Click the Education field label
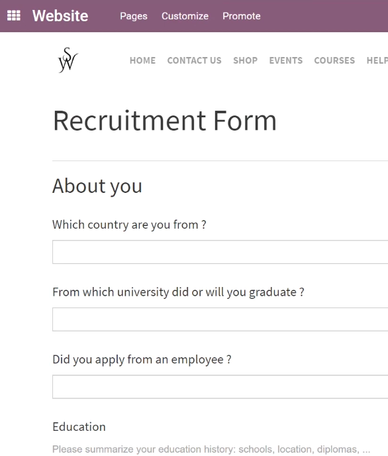The image size is (388, 456). (x=79, y=427)
